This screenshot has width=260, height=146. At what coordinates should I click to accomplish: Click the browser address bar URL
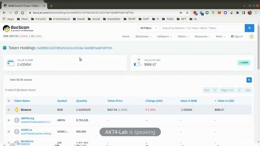[83, 13]
